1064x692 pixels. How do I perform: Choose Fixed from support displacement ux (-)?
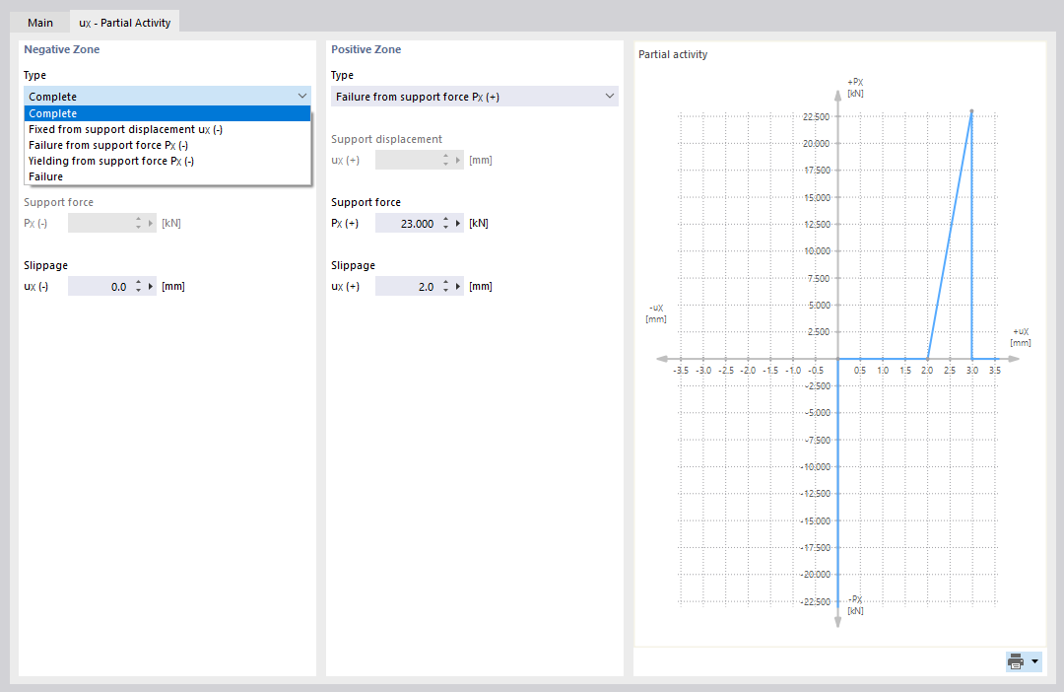point(166,129)
